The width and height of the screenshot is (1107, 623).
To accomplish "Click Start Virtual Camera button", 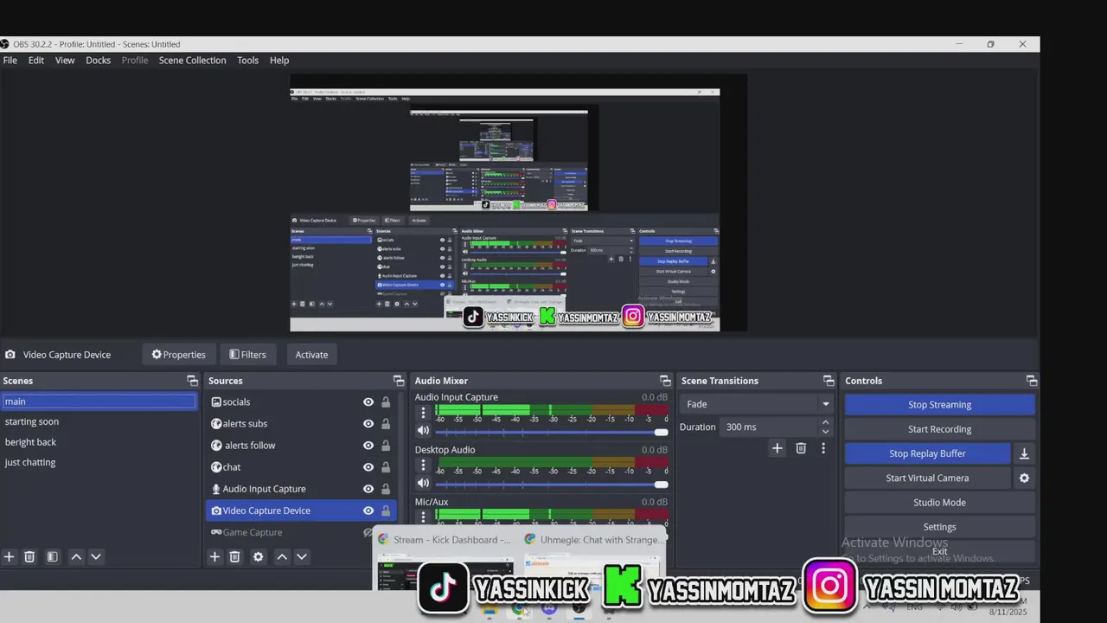I will [927, 478].
